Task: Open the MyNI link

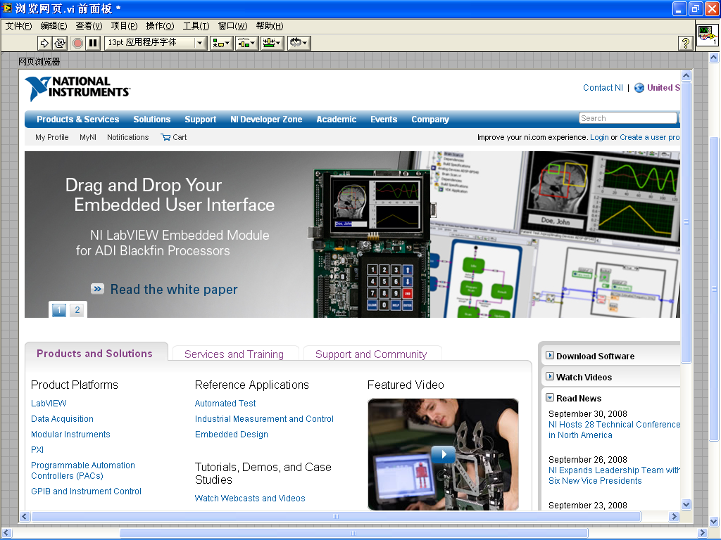Action: [88, 137]
